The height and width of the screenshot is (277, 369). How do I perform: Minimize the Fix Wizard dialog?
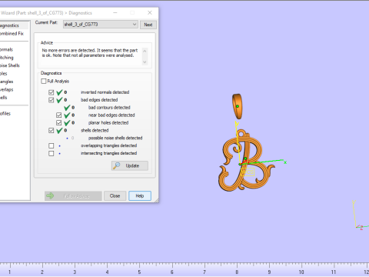point(115,12)
